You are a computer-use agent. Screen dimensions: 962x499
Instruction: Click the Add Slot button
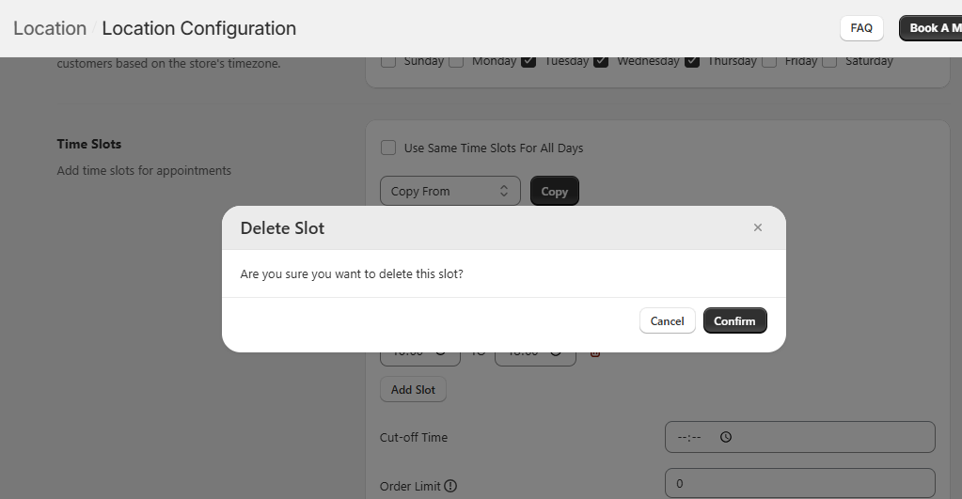pos(413,389)
